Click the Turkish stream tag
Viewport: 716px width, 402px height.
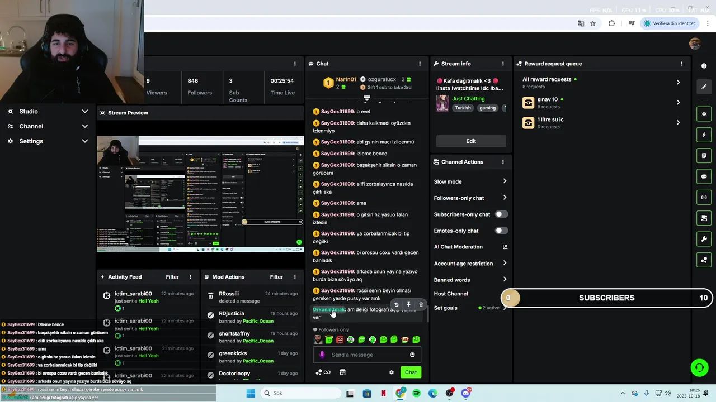[x=463, y=108]
